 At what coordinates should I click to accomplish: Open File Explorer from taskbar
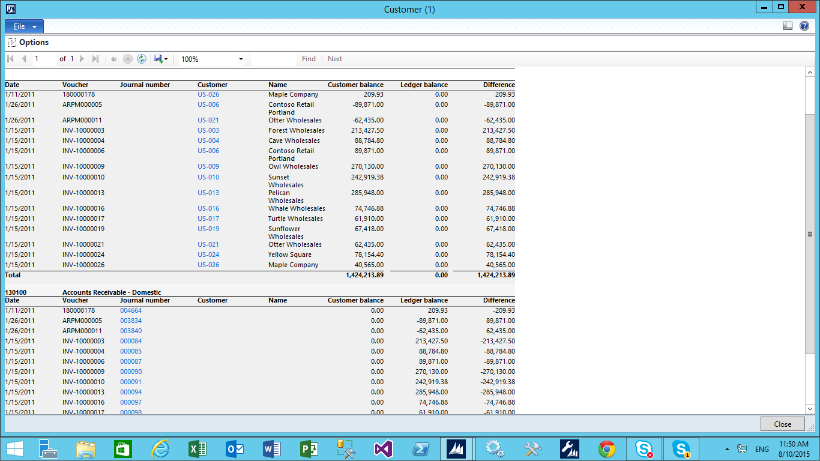click(x=86, y=449)
